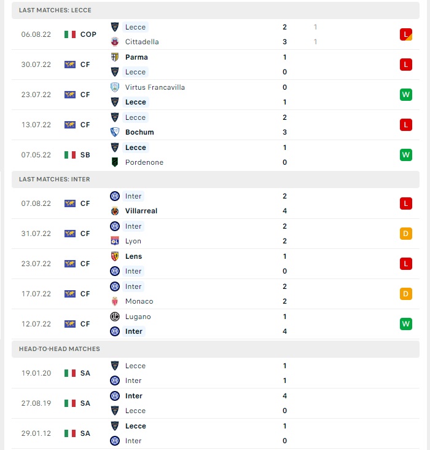Click the win badge for Lugano vs Inter
Screen dimensions: 430x450
pyautogui.click(x=405, y=324)
